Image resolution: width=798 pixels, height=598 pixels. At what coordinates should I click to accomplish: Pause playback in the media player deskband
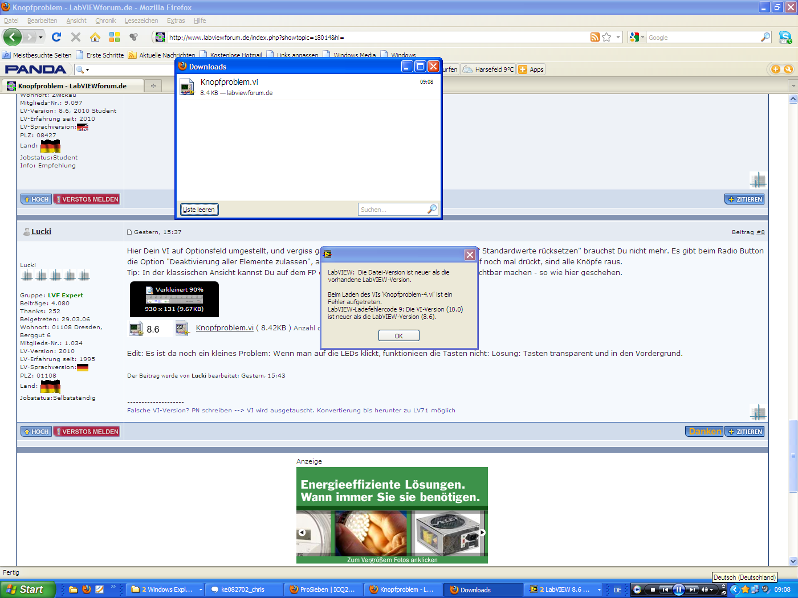point(678,589)
